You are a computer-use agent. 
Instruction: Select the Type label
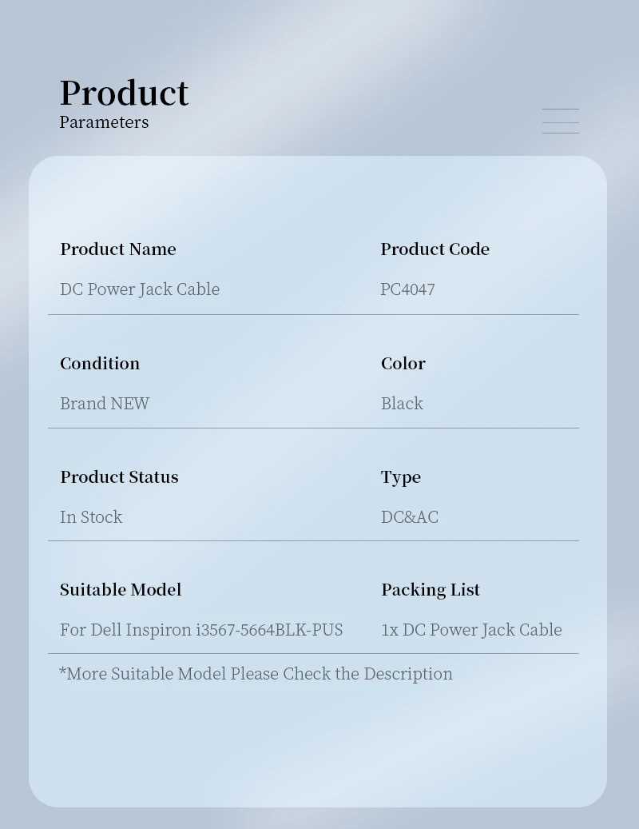point(400,477)
